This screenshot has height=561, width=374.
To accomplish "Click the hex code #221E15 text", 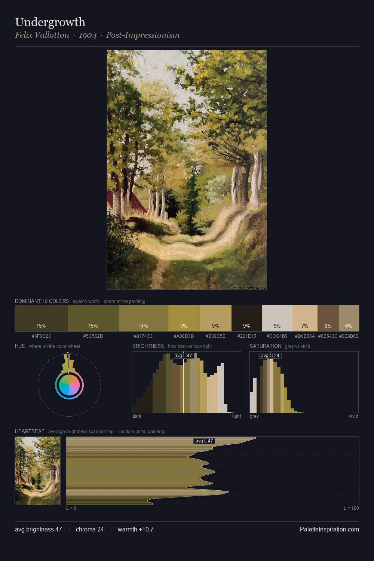I will point(247,336).
